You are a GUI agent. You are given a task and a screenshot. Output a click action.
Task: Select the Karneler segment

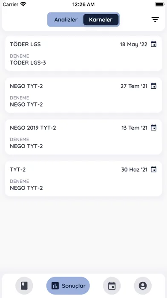(101, 20)
